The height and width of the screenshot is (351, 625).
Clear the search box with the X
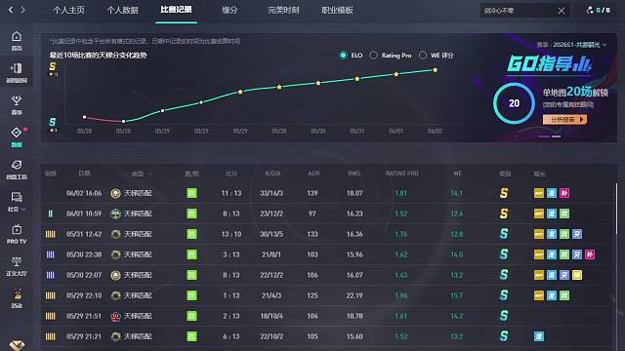click(x=562, y=11)
